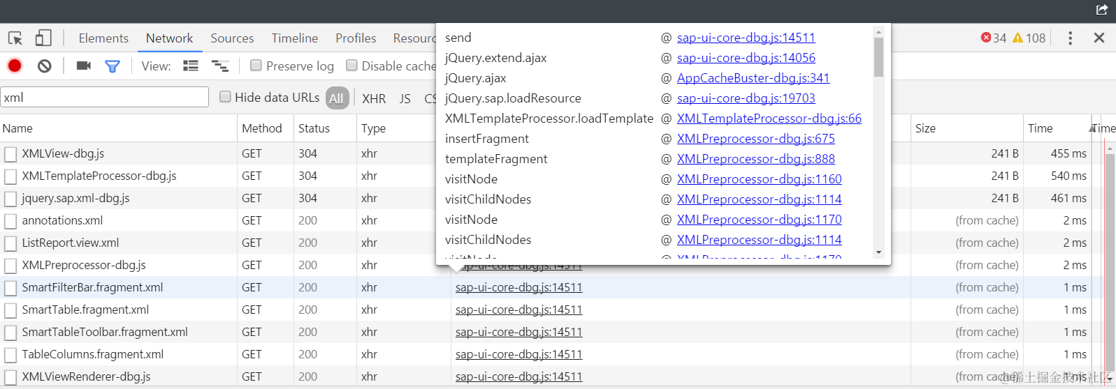Open the Resources tab
The image size is (1116, 389).
click(414, 38)
